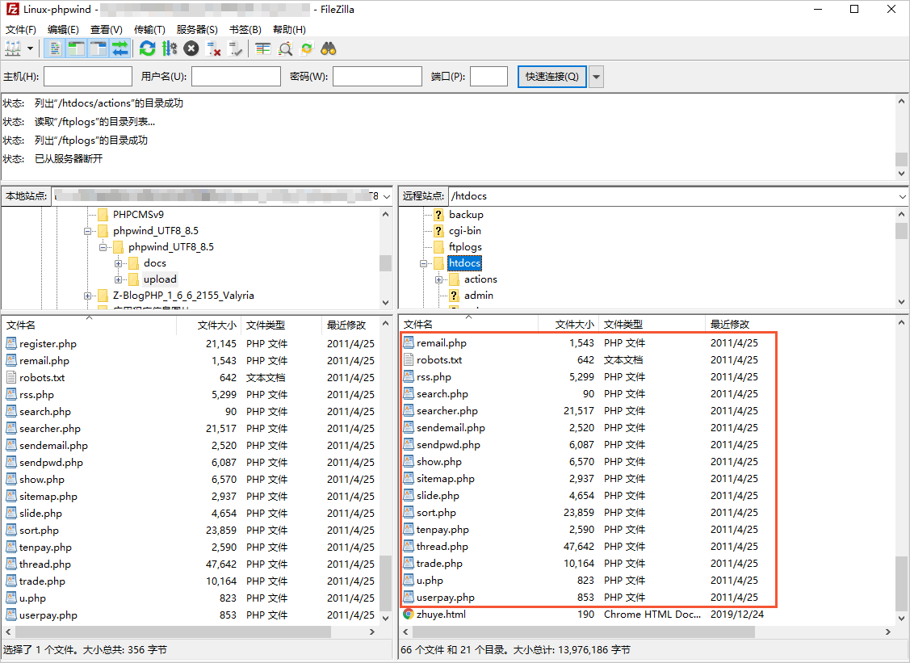The width and height of the screenshot is (910, 663).
Task: Refresh file and folder lists
Action: point(148,48)
